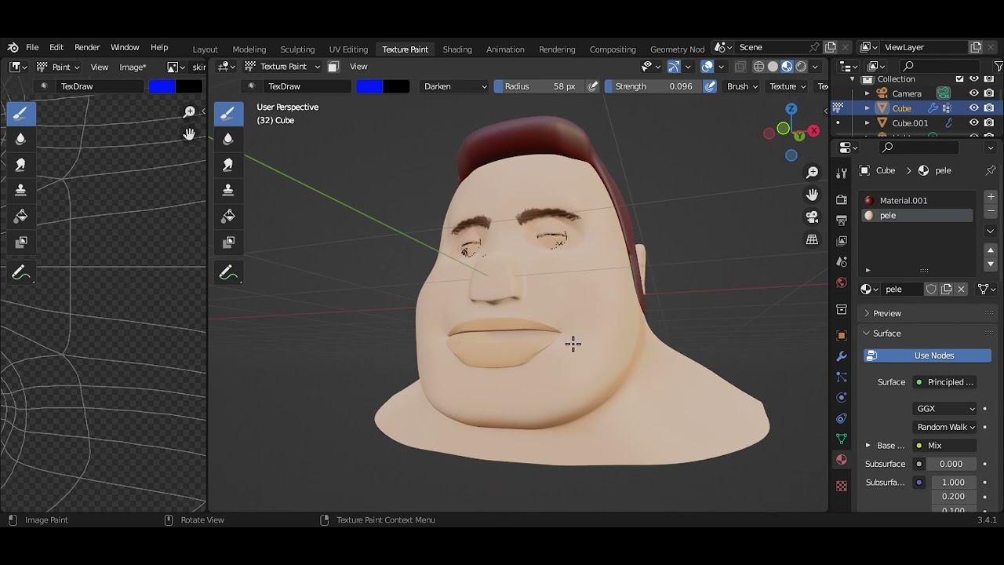Click the blue primary color swatch in the viewport header

pos(369,86)
